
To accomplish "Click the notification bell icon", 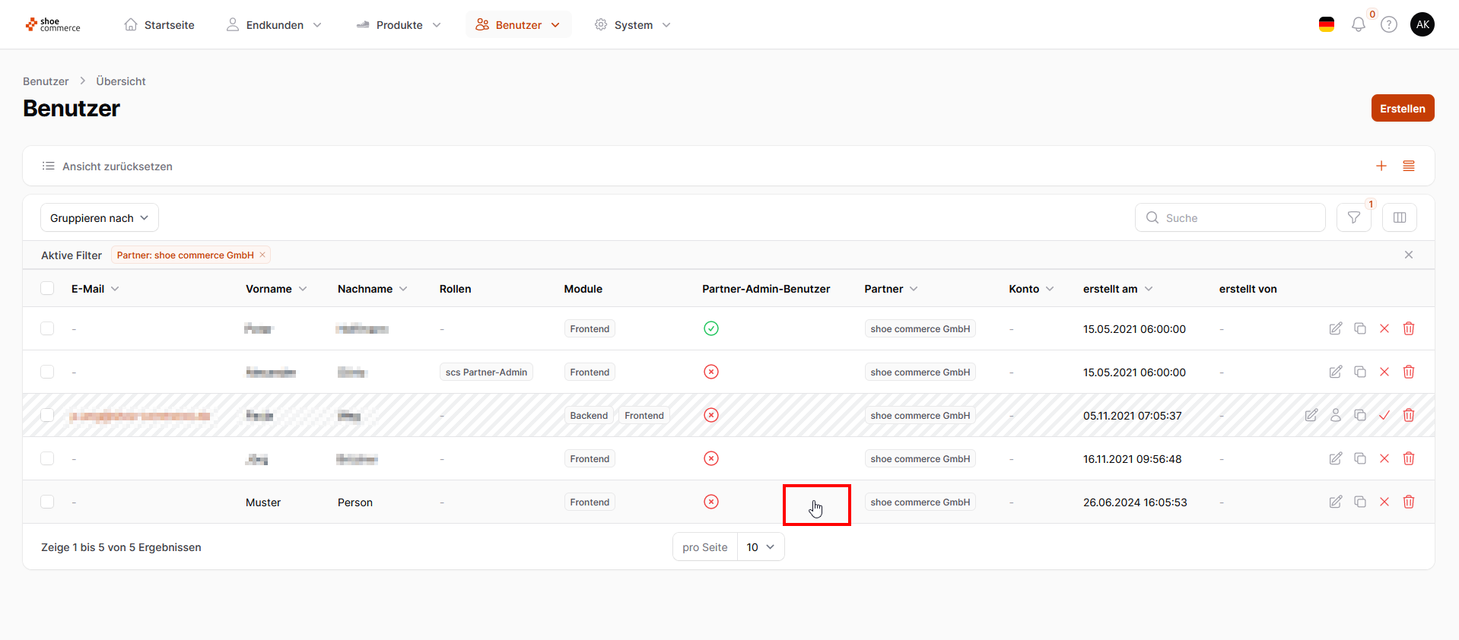I will point(1358,25).
